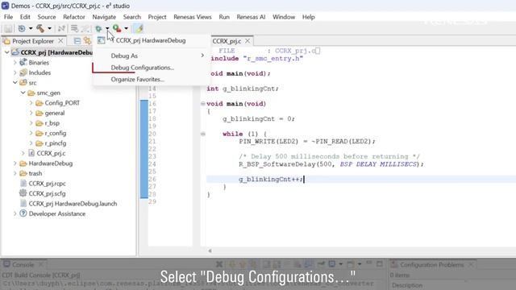Click the text-lines toolbar icon
This screenshot has width=516, height=290.
(74, 29)
